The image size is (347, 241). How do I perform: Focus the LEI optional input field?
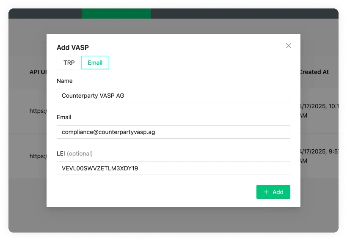click(173, 168)
